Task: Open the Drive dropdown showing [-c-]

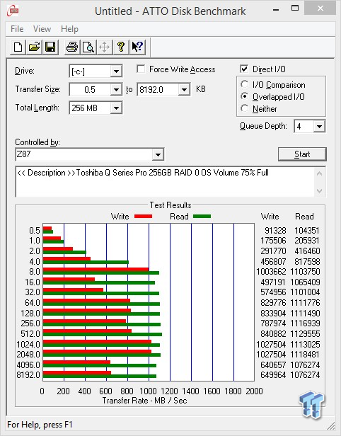Action: [x=116, y=71]
